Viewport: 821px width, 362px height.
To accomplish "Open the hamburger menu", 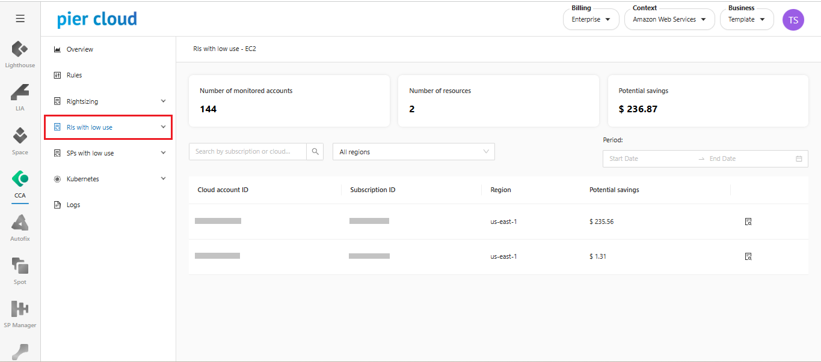I will pyautogui.click(x=20, y=19).
